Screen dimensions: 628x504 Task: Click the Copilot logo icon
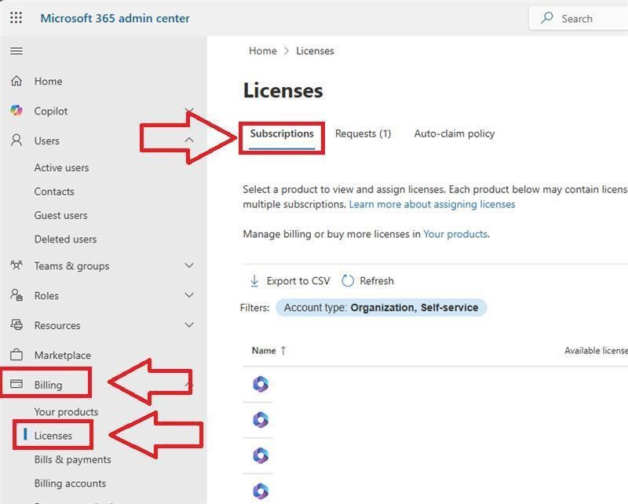click(16, 111)
